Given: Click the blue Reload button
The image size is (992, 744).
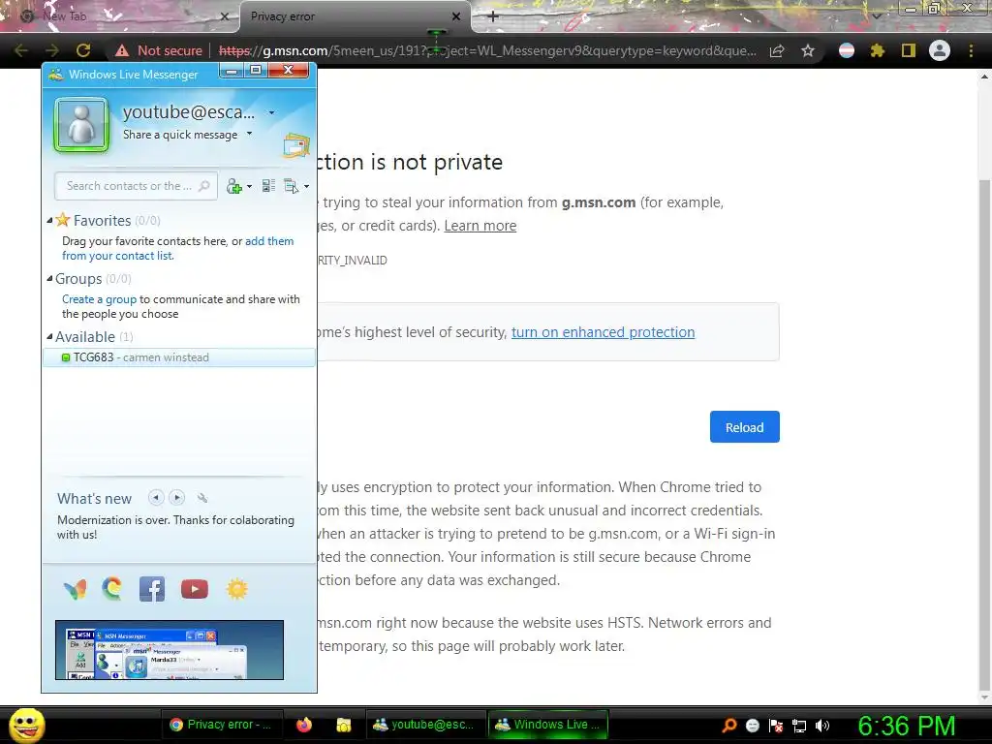Looking at the screenshot, I should (x=745, y=427).
